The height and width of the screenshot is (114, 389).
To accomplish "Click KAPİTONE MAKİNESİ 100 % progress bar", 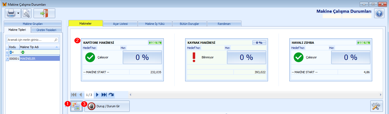I will point(155,43).
